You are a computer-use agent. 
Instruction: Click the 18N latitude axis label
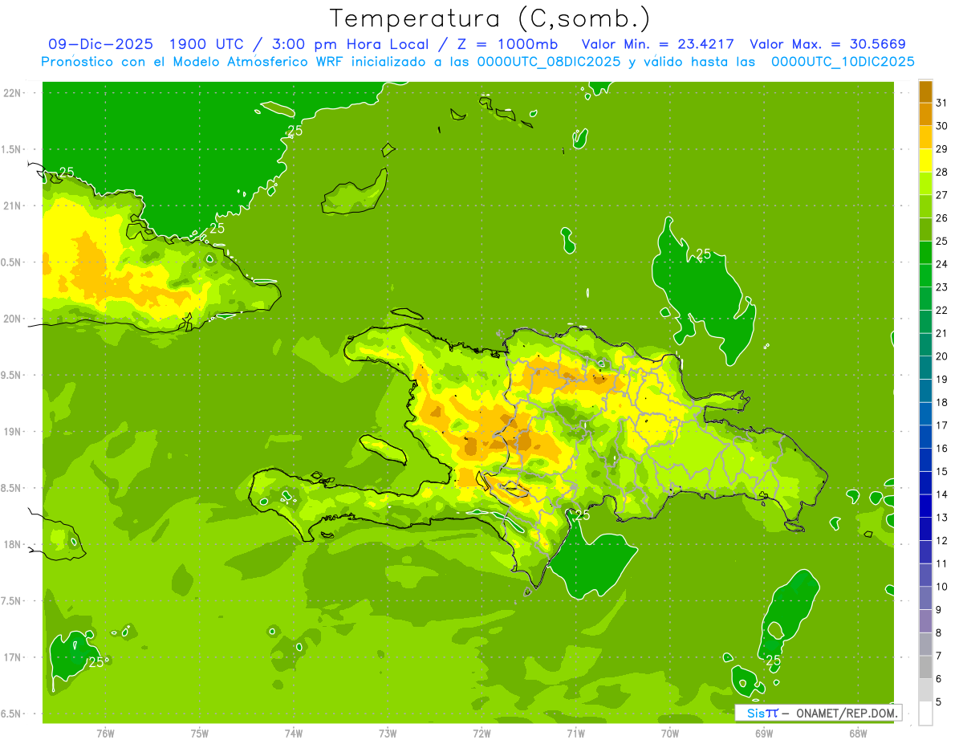click(14, 544)
